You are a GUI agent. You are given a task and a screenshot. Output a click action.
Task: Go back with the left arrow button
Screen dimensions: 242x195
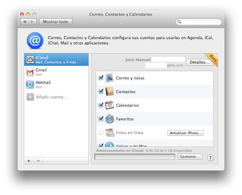click(24, 22)
